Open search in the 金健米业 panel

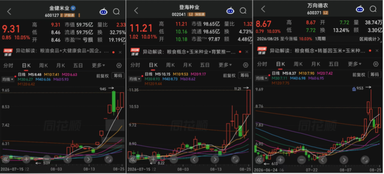(116, 11)
